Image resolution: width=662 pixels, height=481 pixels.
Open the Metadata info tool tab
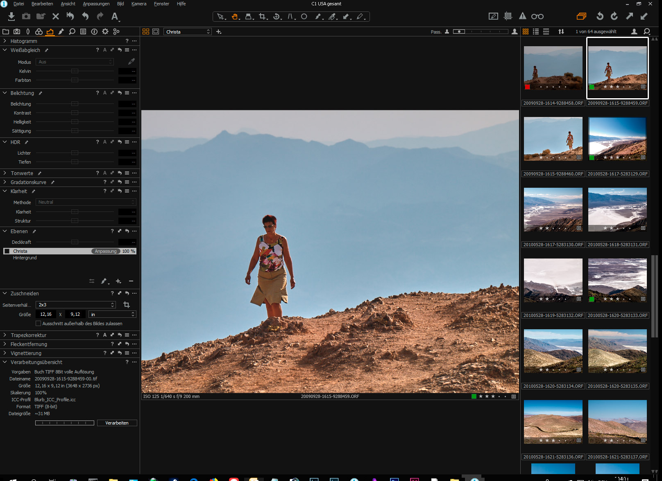click(94, 31)
